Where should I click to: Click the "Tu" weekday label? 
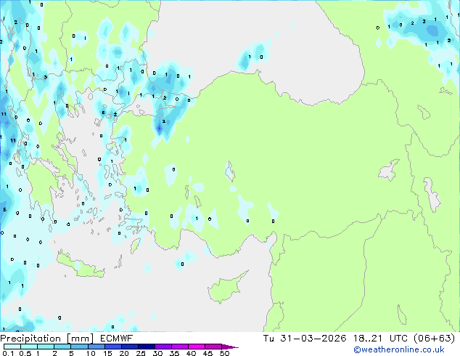(268, 339)
